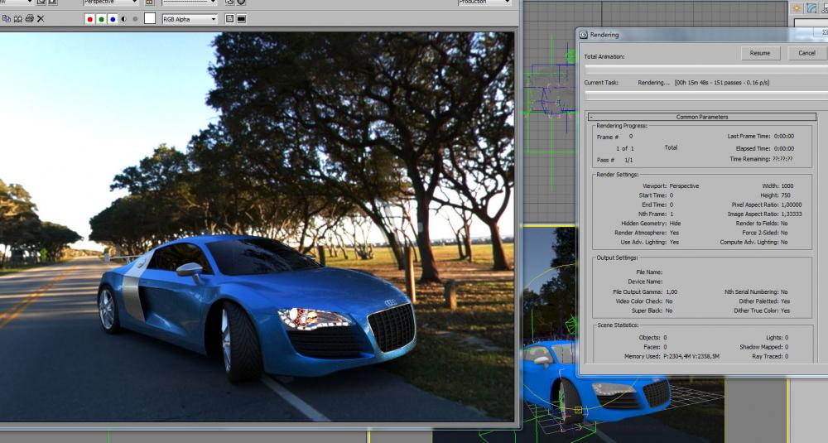Click the Total Animation progress bar

pos(706,70)
